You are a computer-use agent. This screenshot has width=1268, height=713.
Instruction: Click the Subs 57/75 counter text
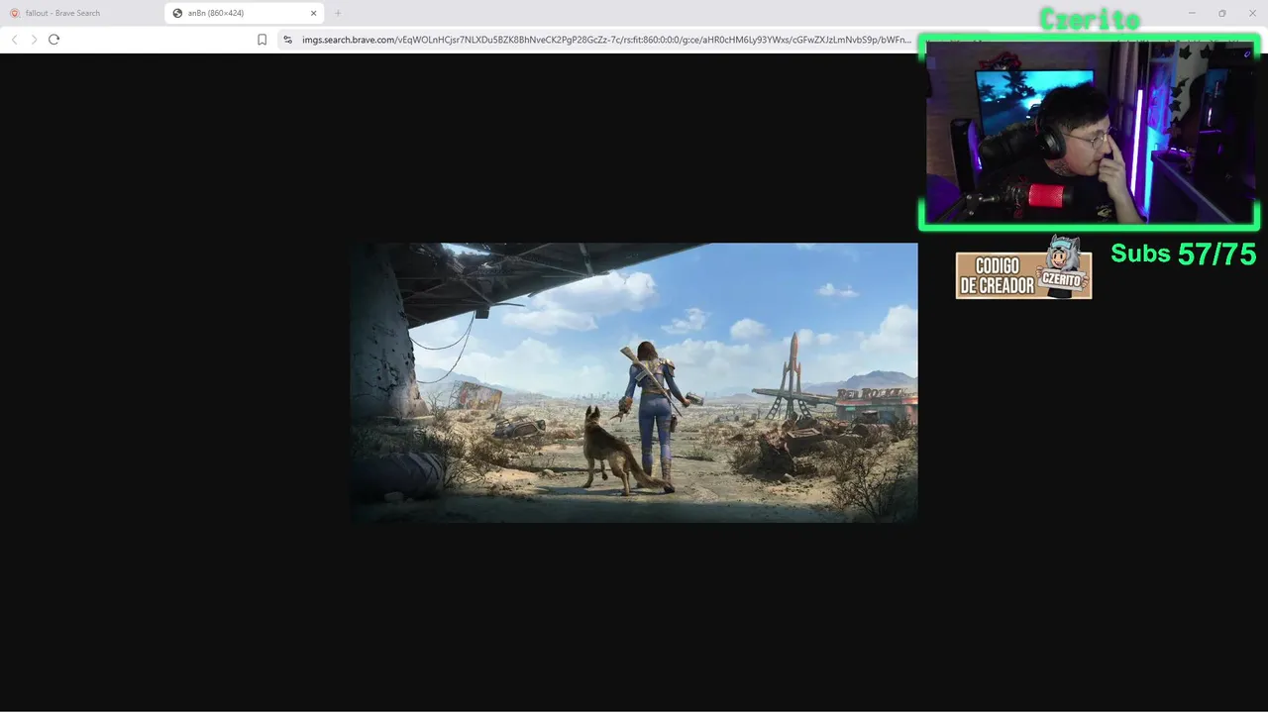[1183, 254]
